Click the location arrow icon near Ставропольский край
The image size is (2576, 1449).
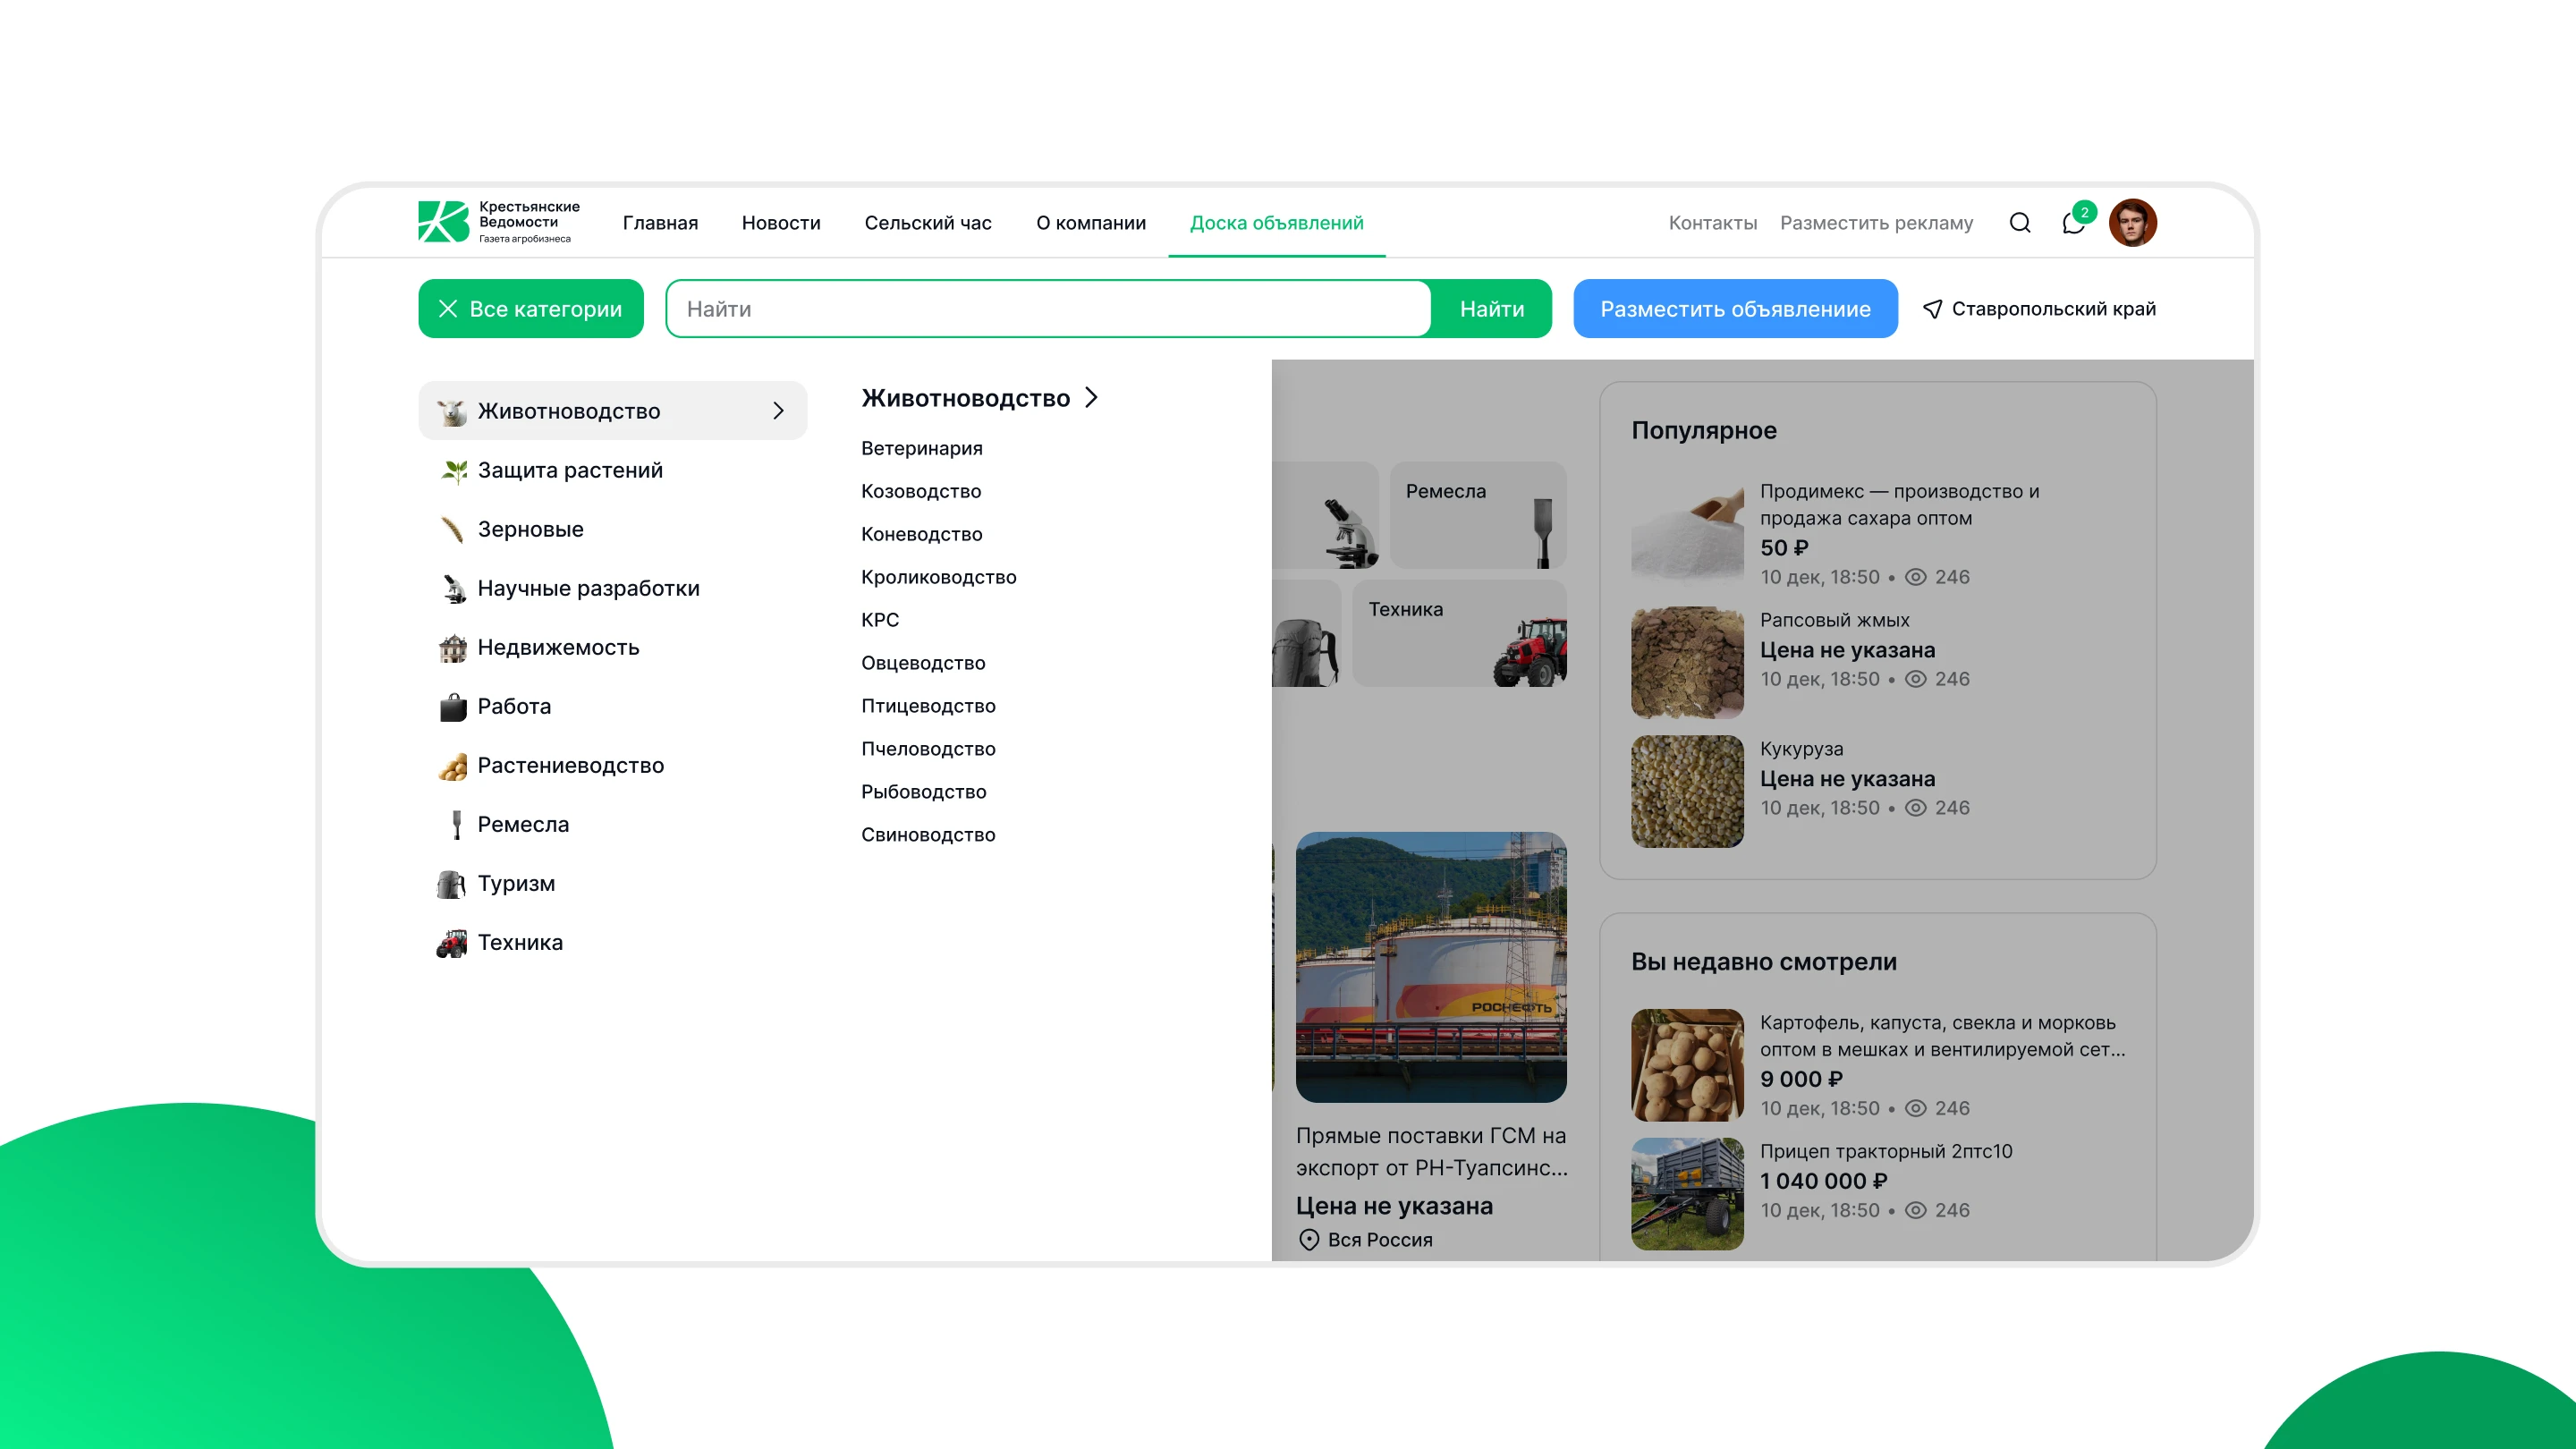tap(1932, 309)
